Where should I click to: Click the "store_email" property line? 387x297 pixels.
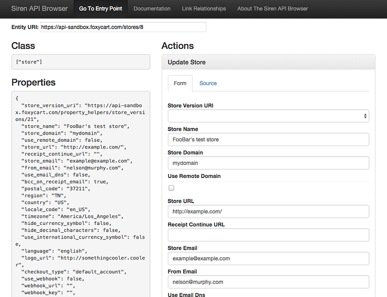click(x=77, y=161)
